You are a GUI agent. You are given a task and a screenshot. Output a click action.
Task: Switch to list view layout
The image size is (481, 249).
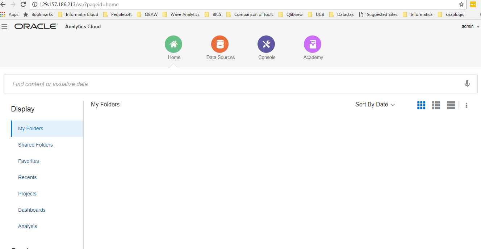(x=436, y=105)
